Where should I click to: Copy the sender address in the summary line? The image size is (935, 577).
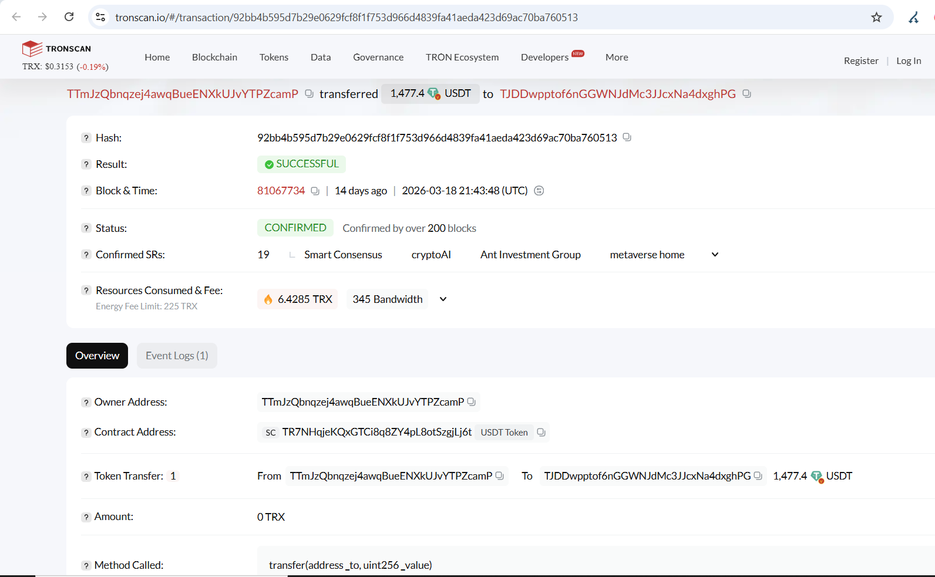tap(309, 94)
